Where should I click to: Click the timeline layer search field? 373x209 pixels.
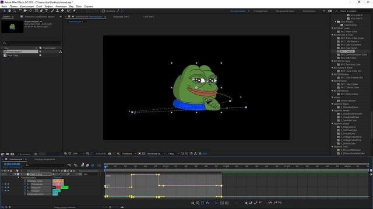click(x=45, y=165)
